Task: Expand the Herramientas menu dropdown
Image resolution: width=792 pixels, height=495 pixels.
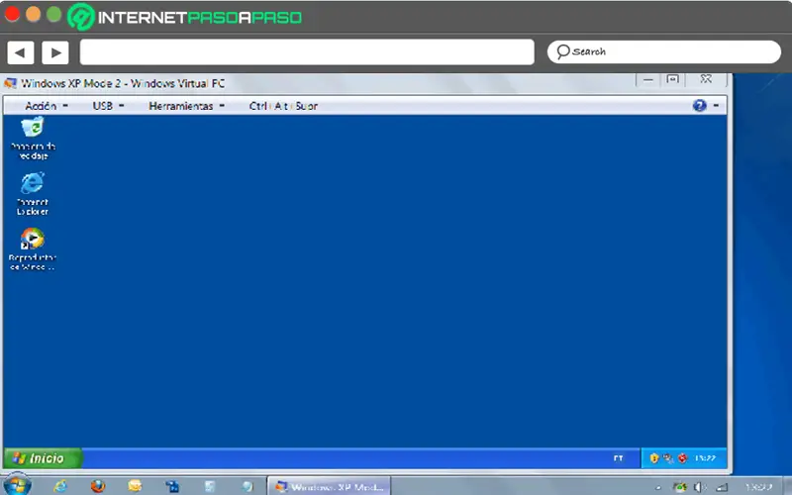Action: click(186, 106)
